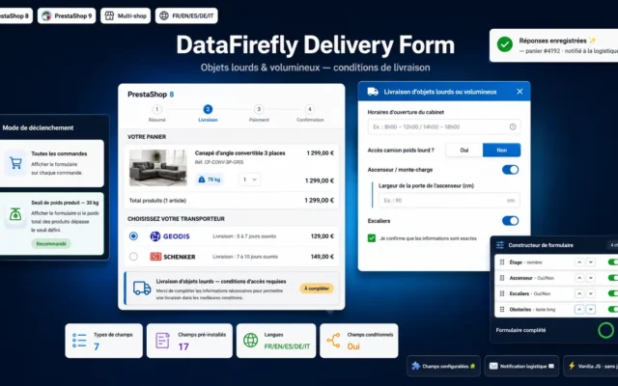Click the delivery truck icon in the cart notice

pos(142,288)
